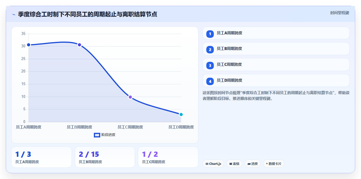Viewport: 361px width, 179px height.
Task: Click the page title 季度综合工时制 heading
Action: point(87,14)
